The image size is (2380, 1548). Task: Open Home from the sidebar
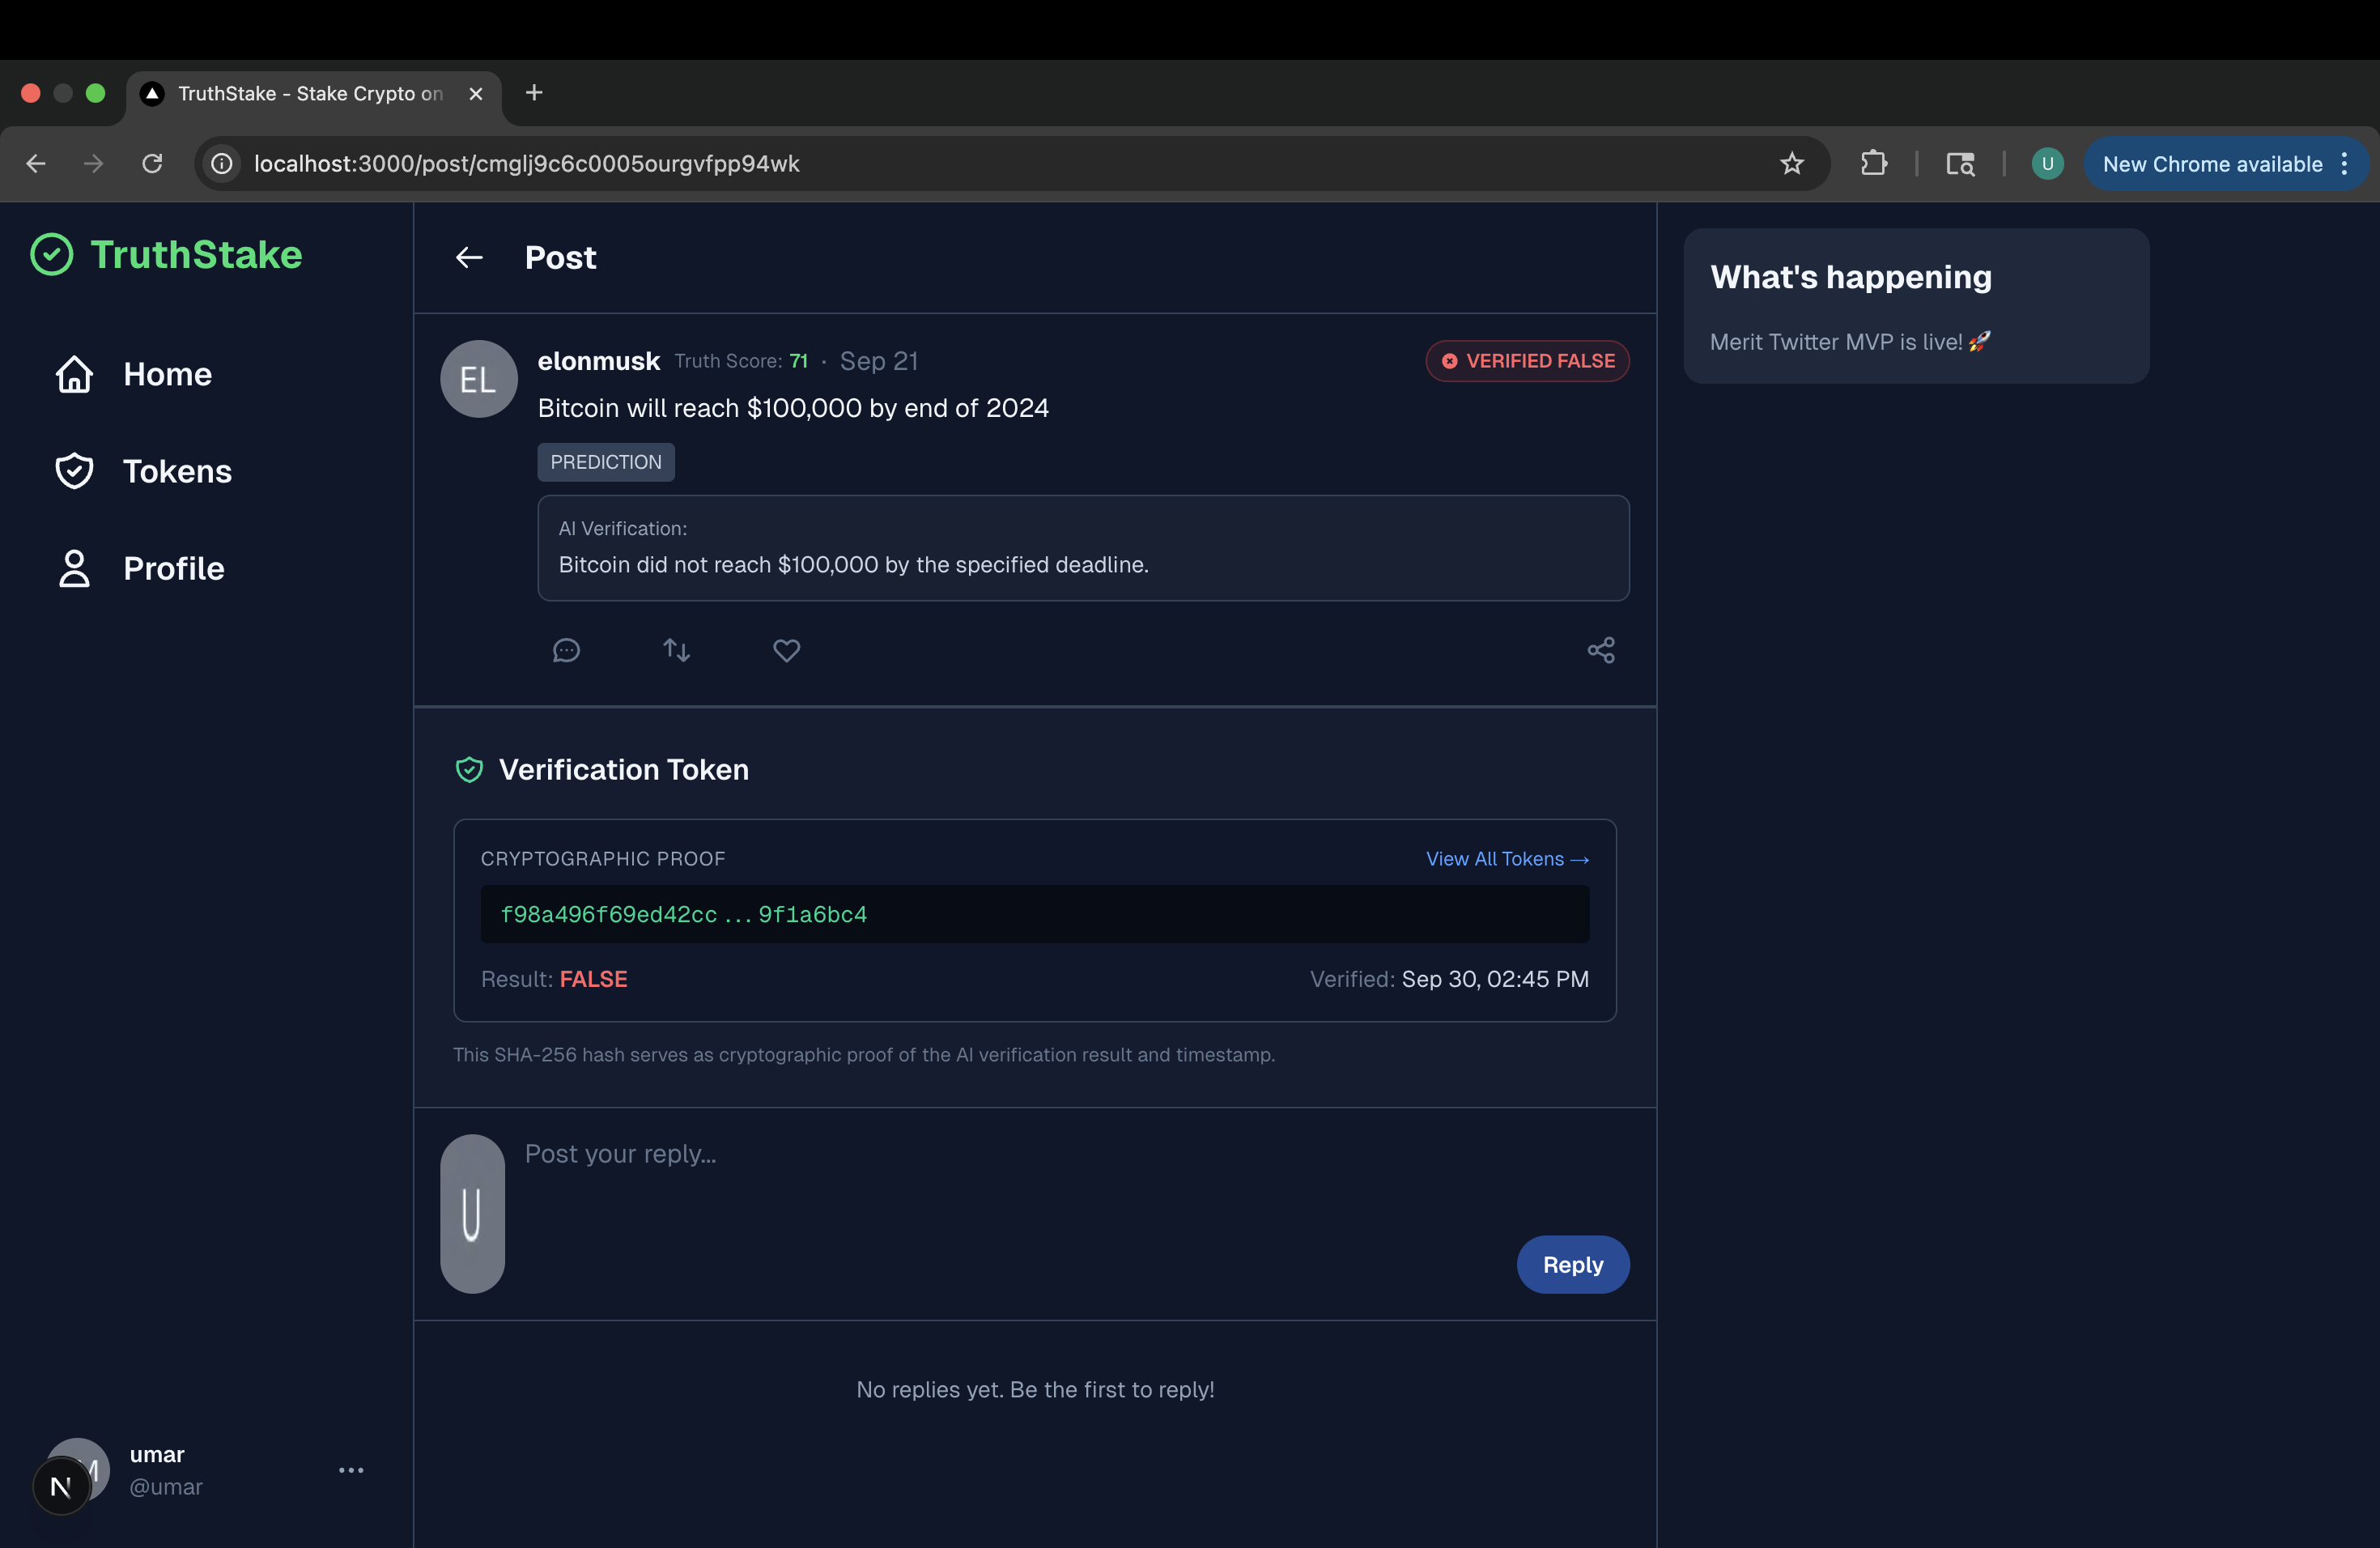[x=167, y=375]
